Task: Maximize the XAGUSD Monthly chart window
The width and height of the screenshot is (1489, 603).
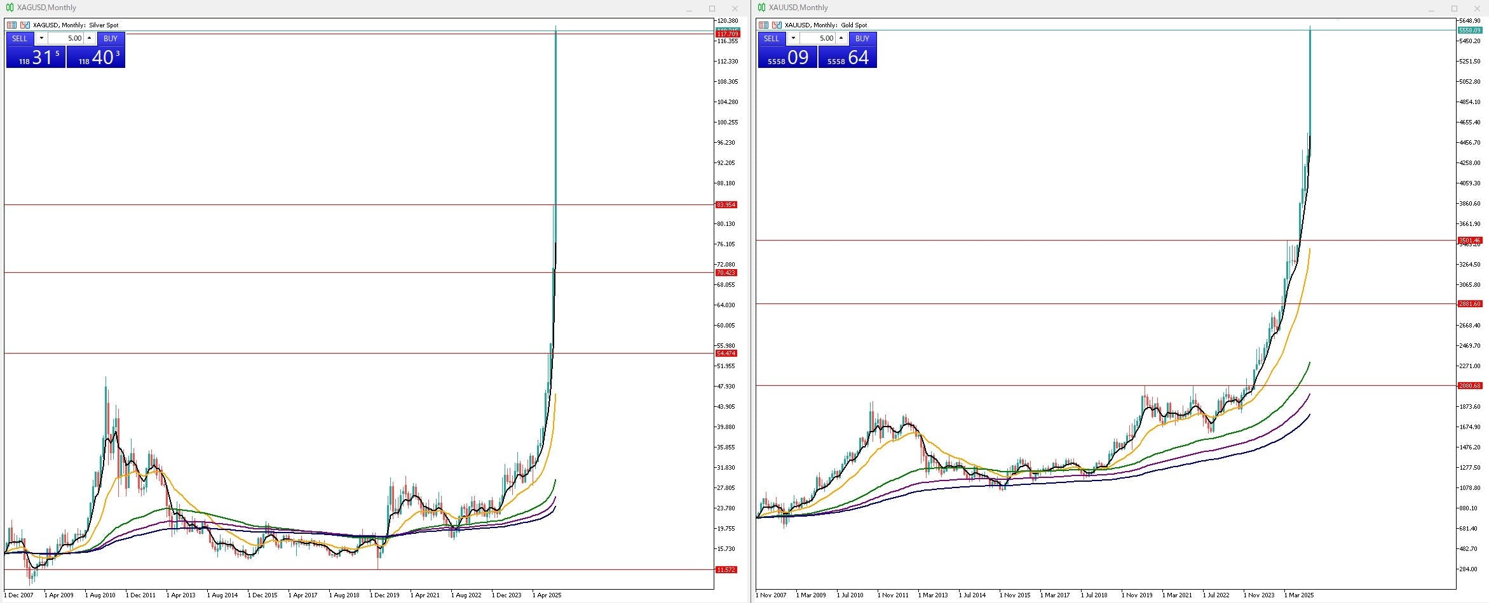Action: point(712,8)
